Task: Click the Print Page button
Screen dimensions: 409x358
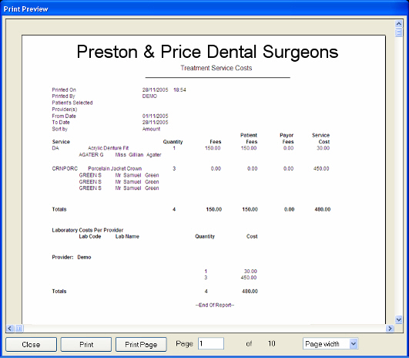Action: (x=141, y=344)
